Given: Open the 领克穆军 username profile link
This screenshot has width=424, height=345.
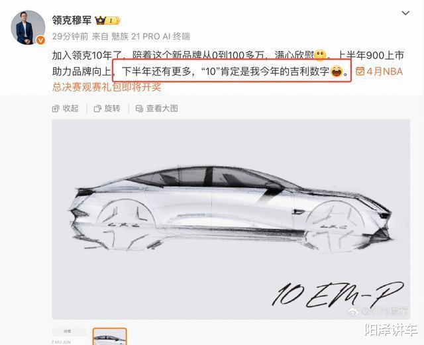Looking at the screenshot, I should (x=72, y=21).
